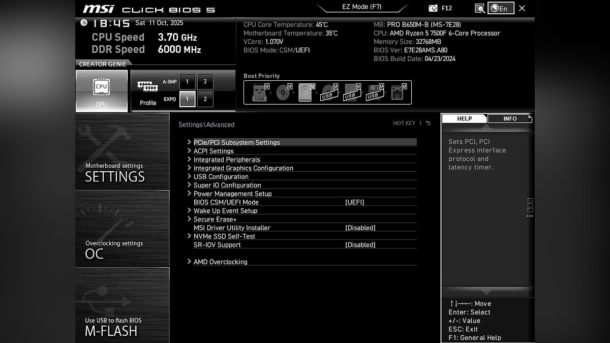Enable A-XMP profile 1
This screenshot has width=610, height=343.
(x=187, y=82)
